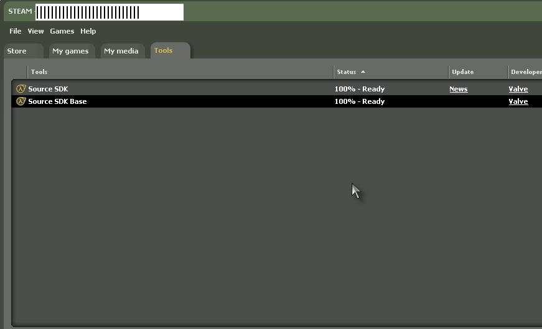Open News link for Source SDK
The height and width of the screenshot is (329, 542).
point(459,89)
